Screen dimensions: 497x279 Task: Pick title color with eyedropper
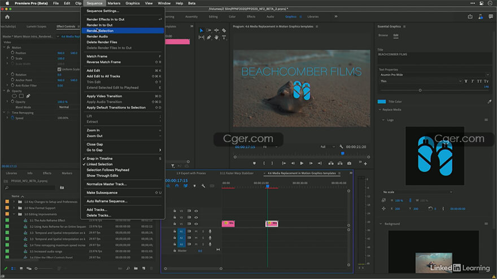[x=490, y=101]
